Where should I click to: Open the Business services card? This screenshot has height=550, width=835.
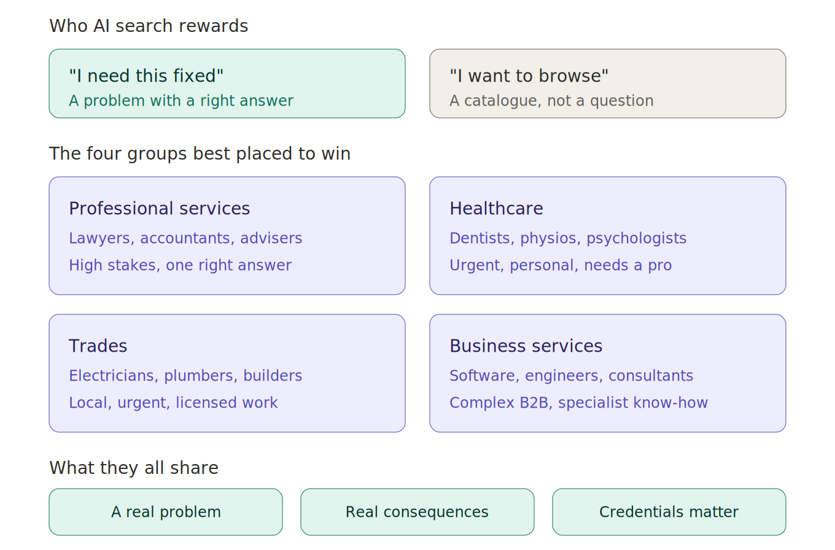608,373
